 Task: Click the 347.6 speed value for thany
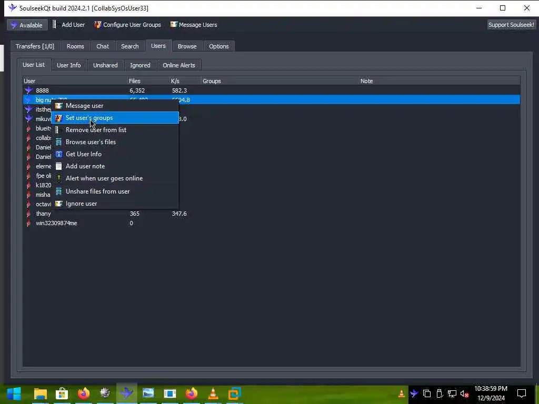tap(179, 214)
